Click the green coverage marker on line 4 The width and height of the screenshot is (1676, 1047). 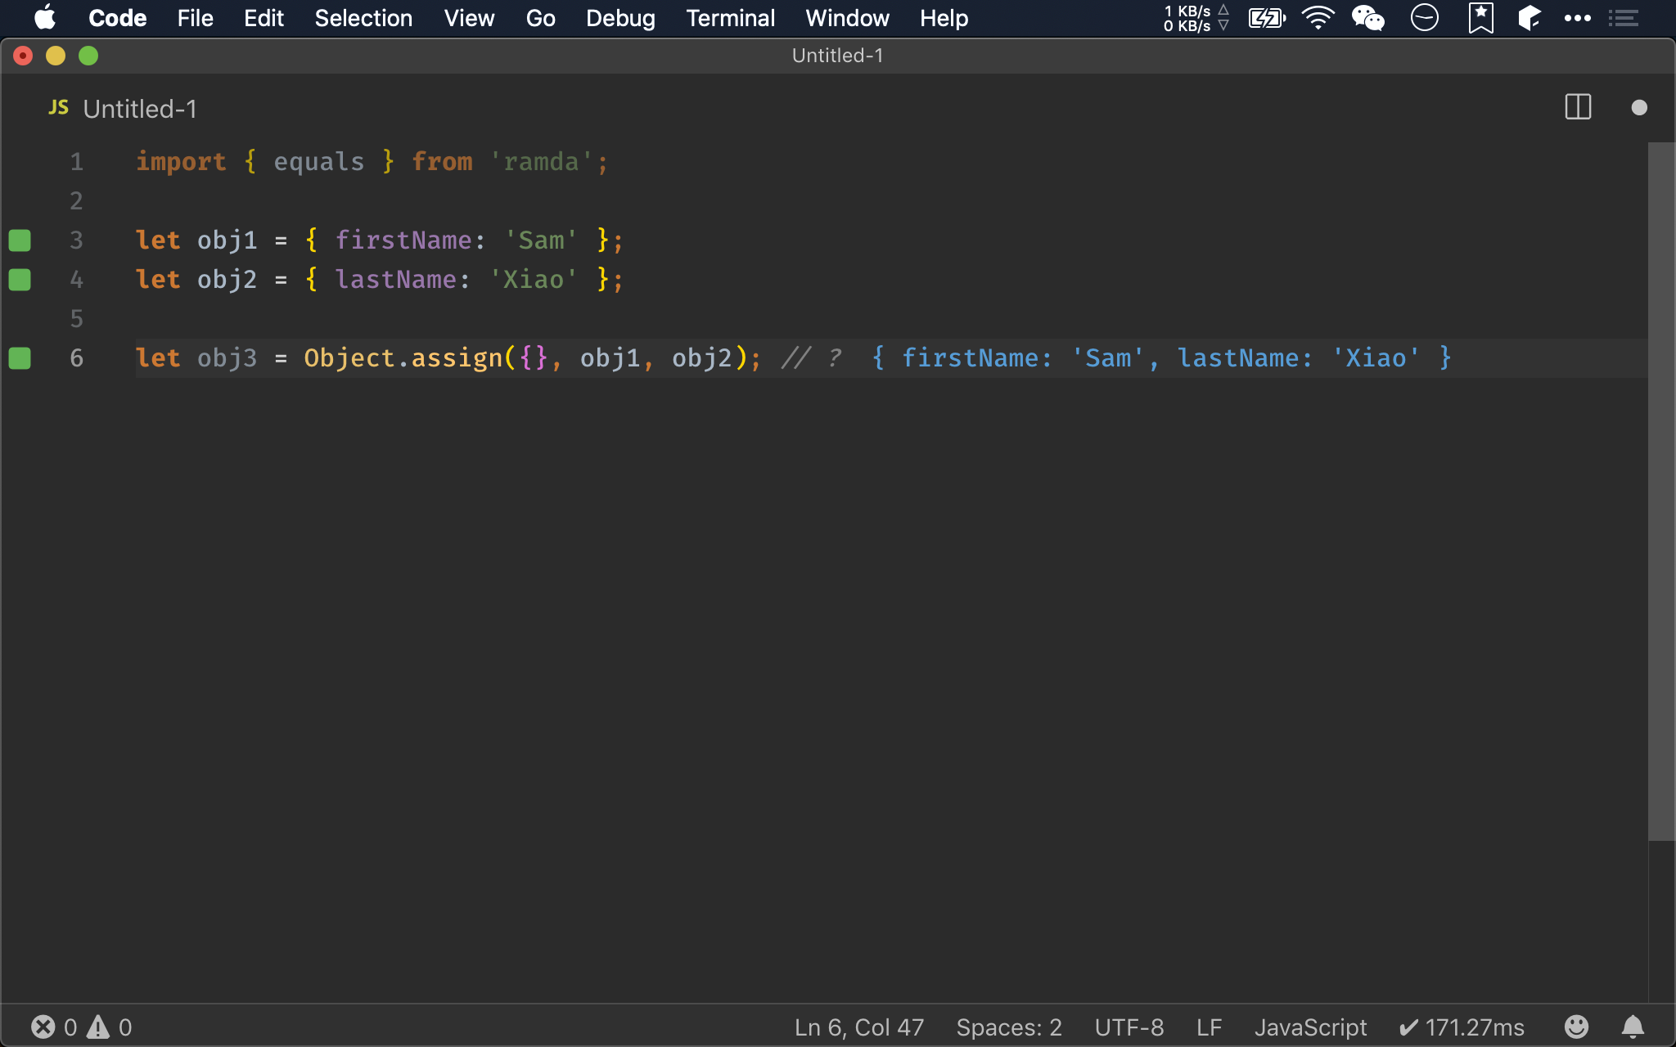[x=20, y=280]
